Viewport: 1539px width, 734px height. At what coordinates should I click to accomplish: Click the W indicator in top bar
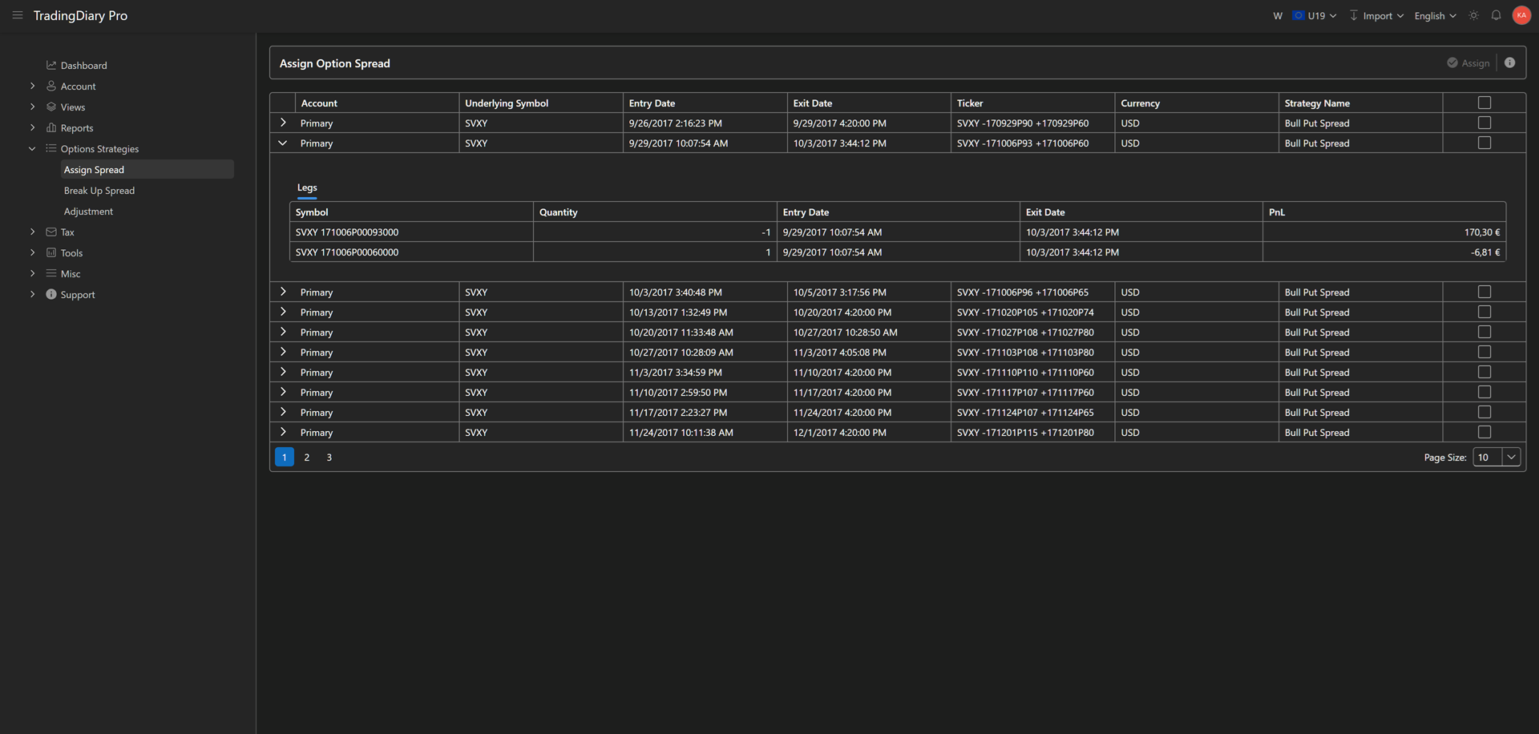click(1278, 16)
